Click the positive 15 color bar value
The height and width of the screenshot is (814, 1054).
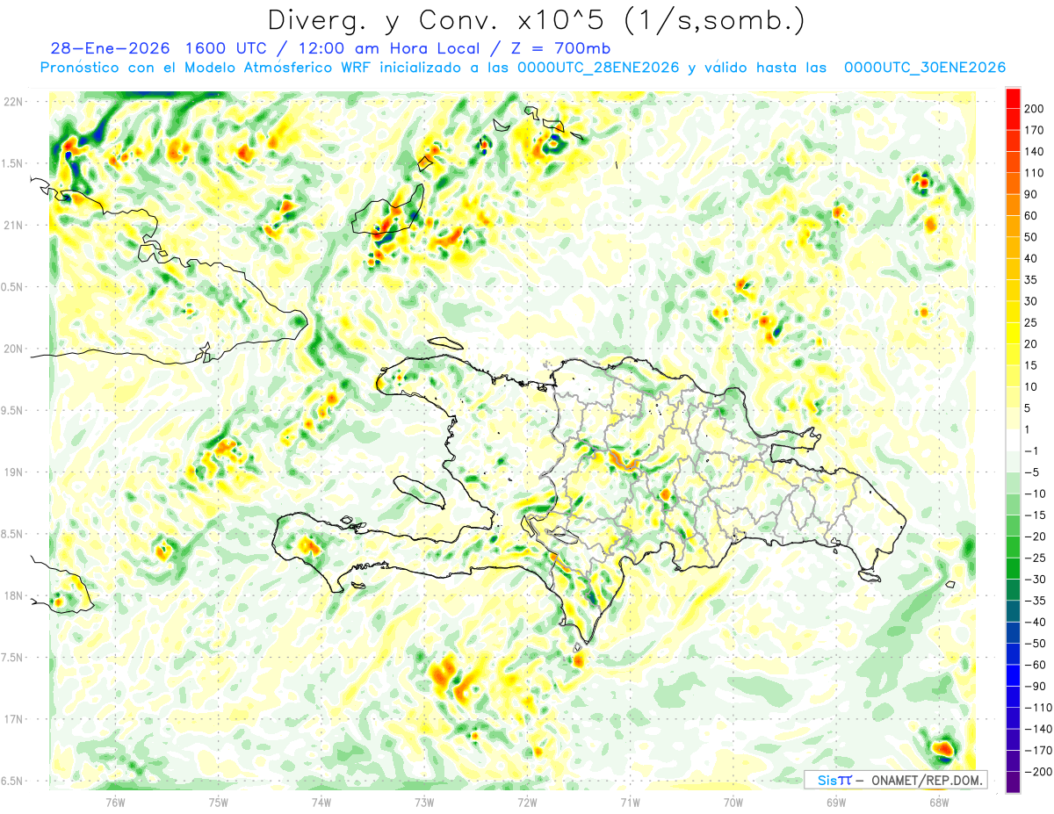pos(1032,365)
